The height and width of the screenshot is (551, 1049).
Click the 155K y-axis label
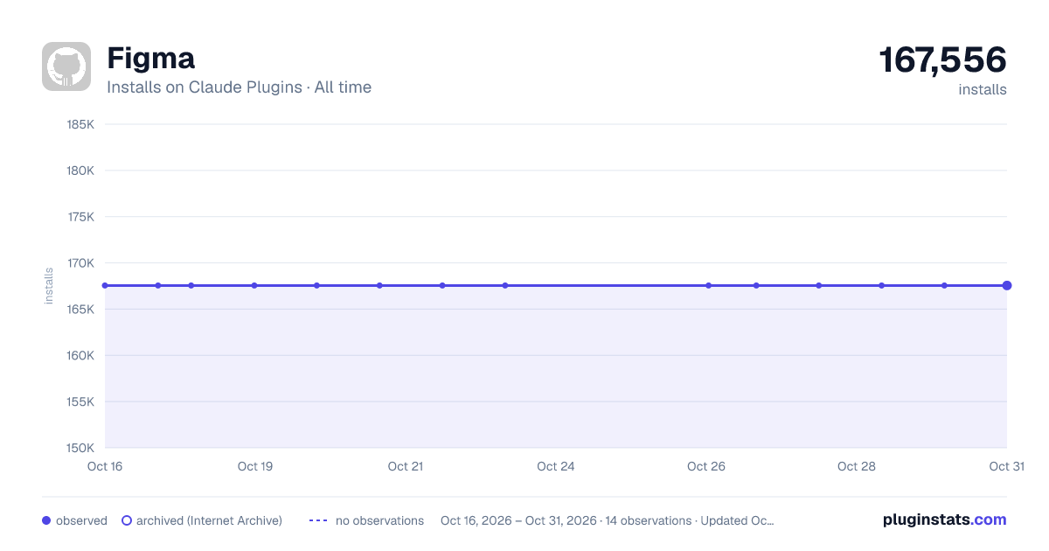(80, 402)
